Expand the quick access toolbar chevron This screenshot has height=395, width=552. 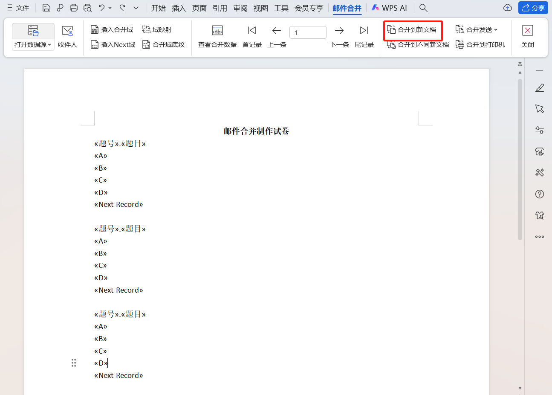136,8
